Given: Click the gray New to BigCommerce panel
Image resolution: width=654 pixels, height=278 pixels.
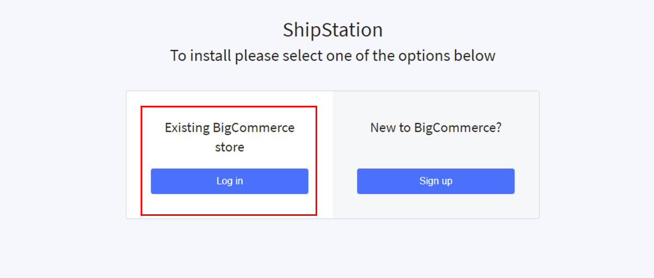Looking at the screenshot, I should point(436,207).
